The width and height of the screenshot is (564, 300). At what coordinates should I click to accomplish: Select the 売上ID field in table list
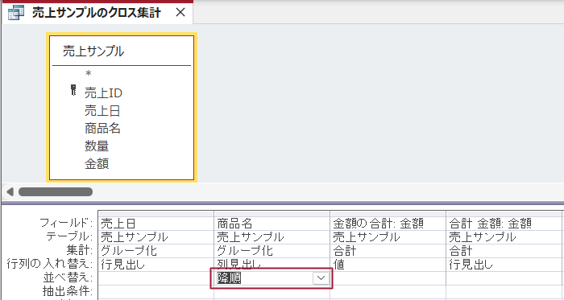click(103, 93)
